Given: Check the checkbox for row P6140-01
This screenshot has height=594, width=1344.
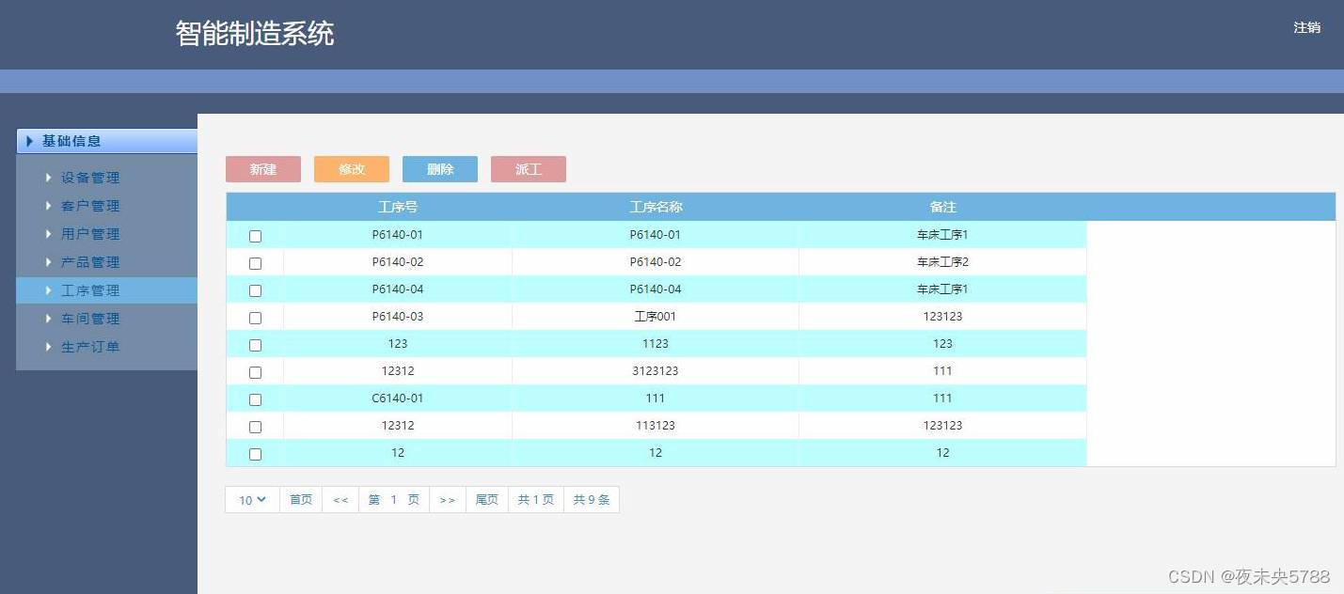Looking at the screenshot, I should [x=255, y=236].
